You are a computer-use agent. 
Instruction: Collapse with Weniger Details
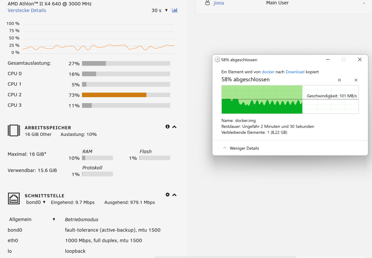pyautogui.click(x=241, y=148)
